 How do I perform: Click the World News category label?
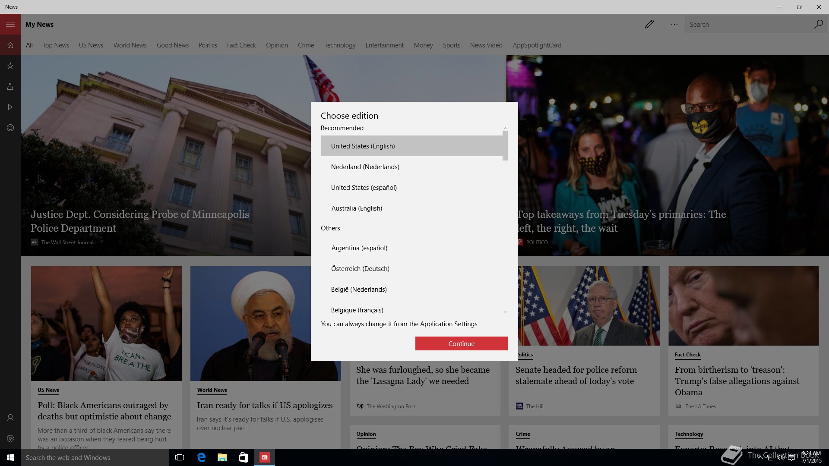click(212, 390)
